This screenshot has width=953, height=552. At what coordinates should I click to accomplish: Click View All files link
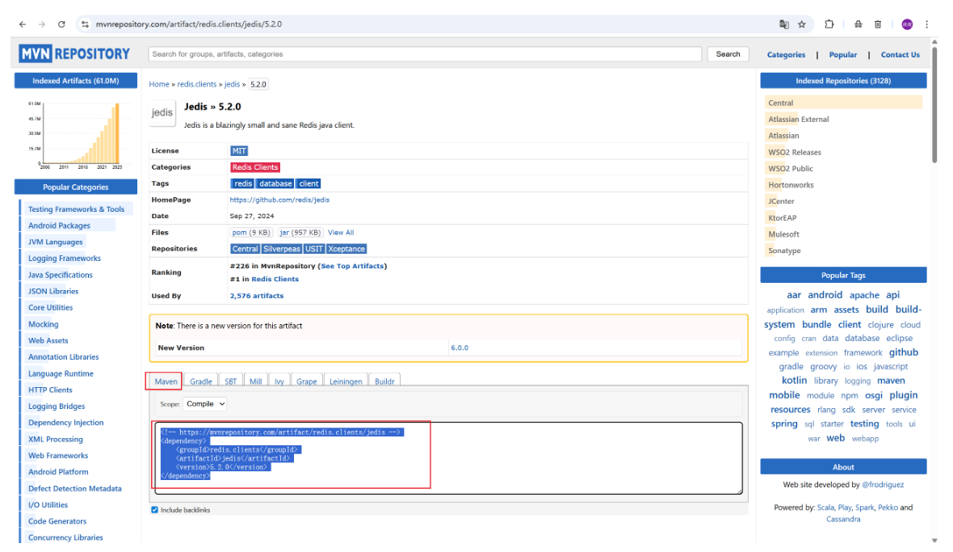(x=340, y=232)
